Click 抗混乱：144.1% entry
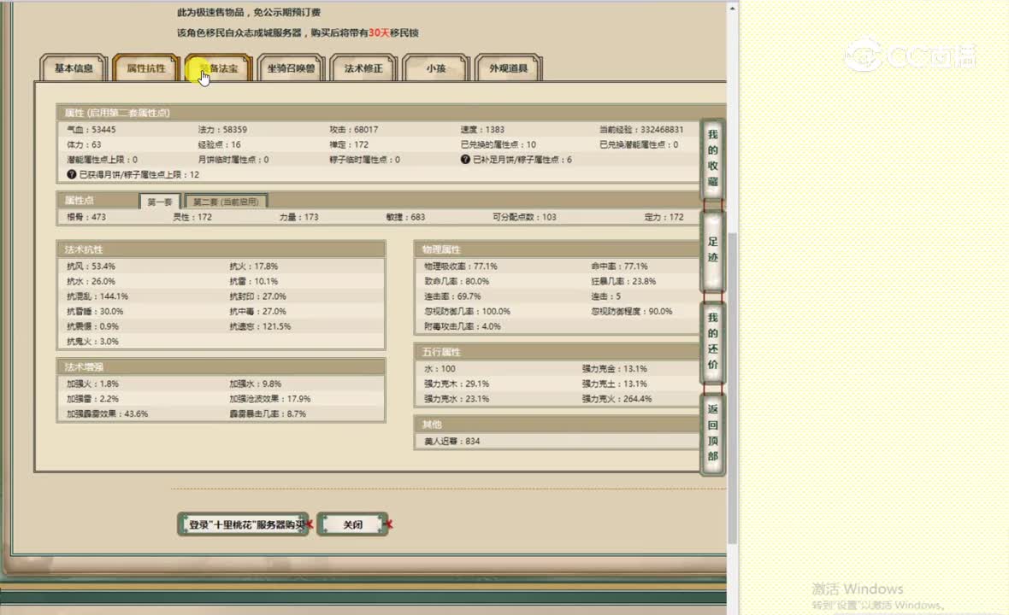Screen dimensions: 1009x615 point(97,296)
